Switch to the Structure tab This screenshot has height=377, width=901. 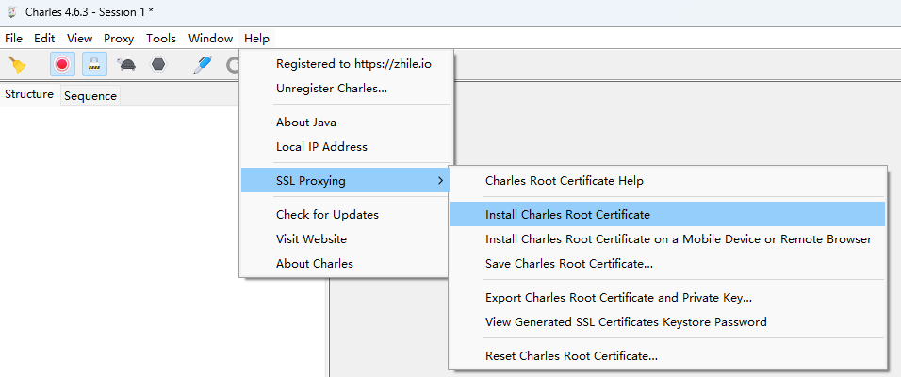(x=29, y=94)
